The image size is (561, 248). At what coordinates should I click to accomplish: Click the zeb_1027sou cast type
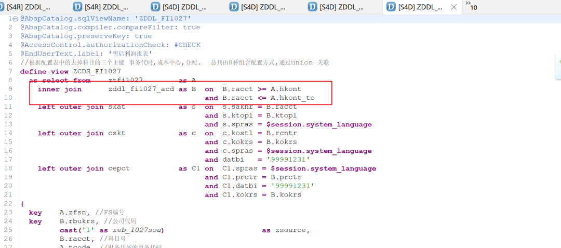[137, 230]
